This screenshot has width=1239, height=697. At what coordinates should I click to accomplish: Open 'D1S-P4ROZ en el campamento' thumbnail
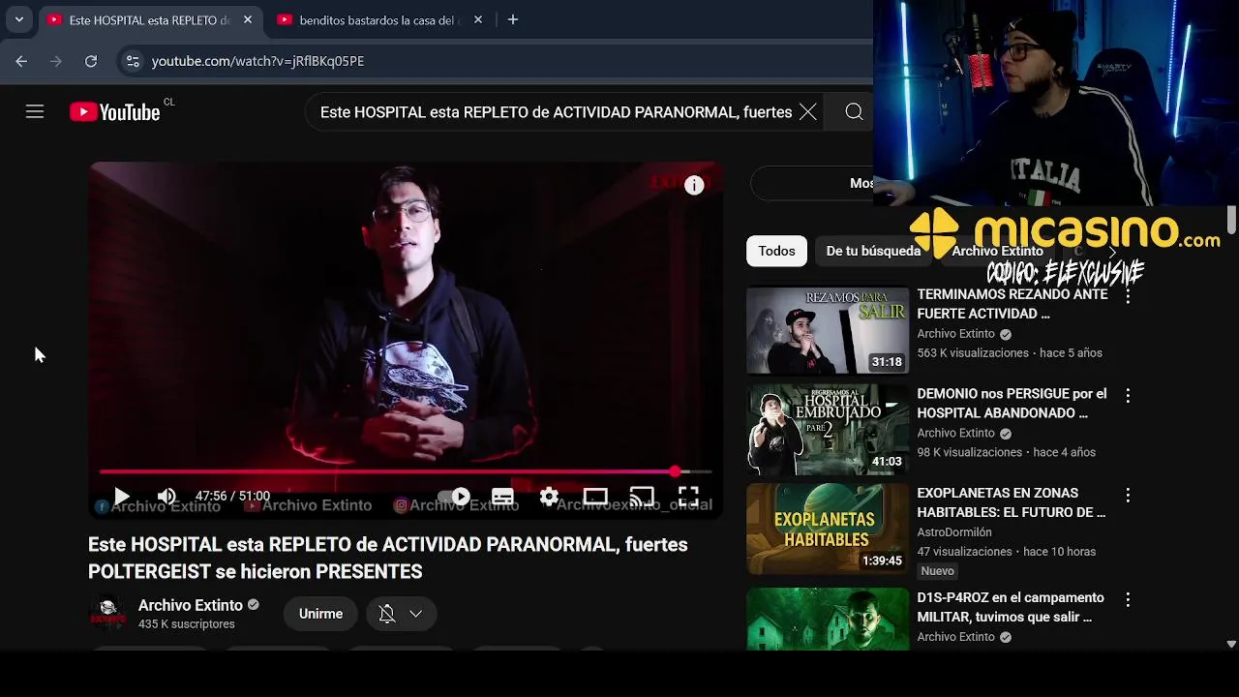pyautogui.click(x=828, y=620)
